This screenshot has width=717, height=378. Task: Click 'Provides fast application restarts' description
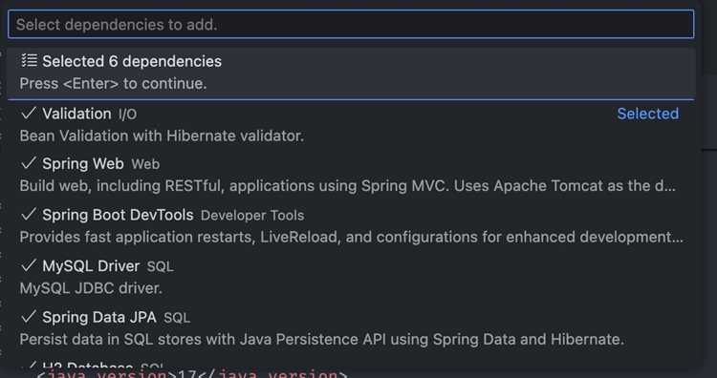click(x=351, y=237)
